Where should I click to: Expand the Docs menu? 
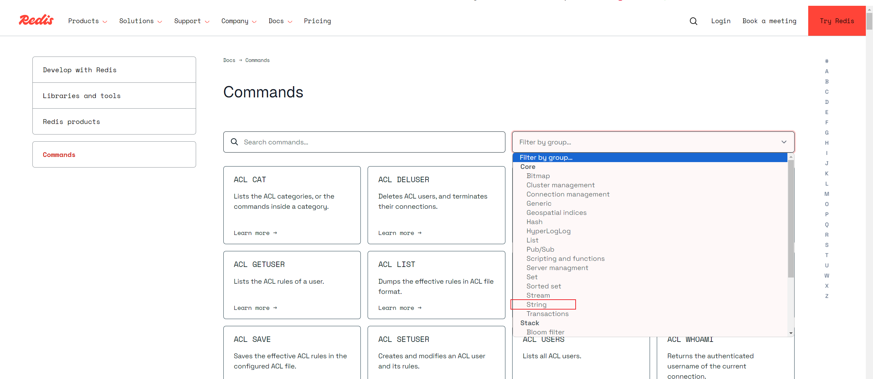280,21
